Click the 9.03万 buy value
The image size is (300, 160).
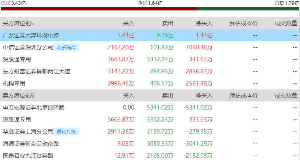(126, 144)
